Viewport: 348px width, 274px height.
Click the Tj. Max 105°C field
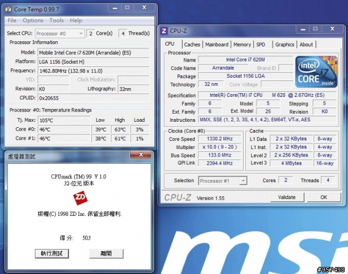pos(64,121)
